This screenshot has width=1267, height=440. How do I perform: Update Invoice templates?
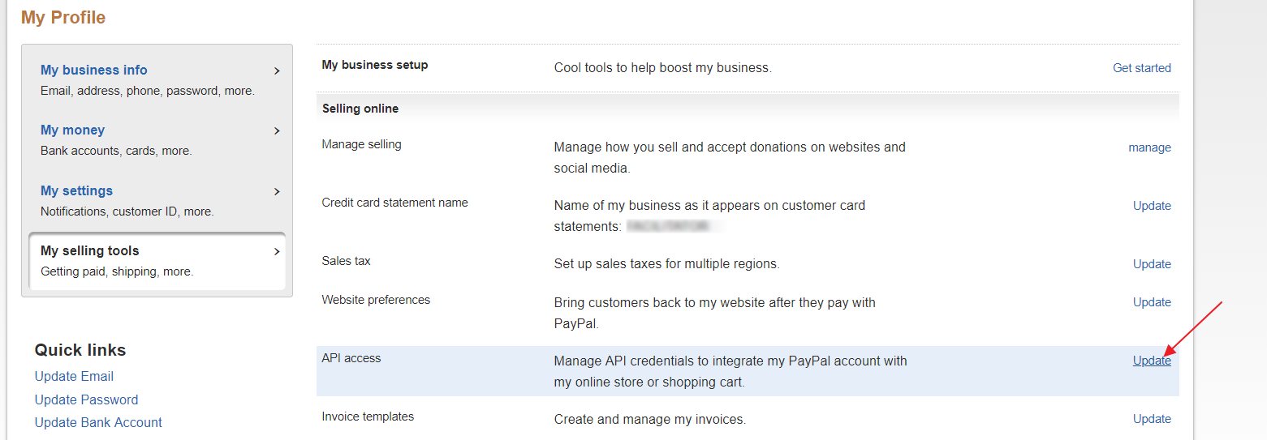tap(1152, 419)
